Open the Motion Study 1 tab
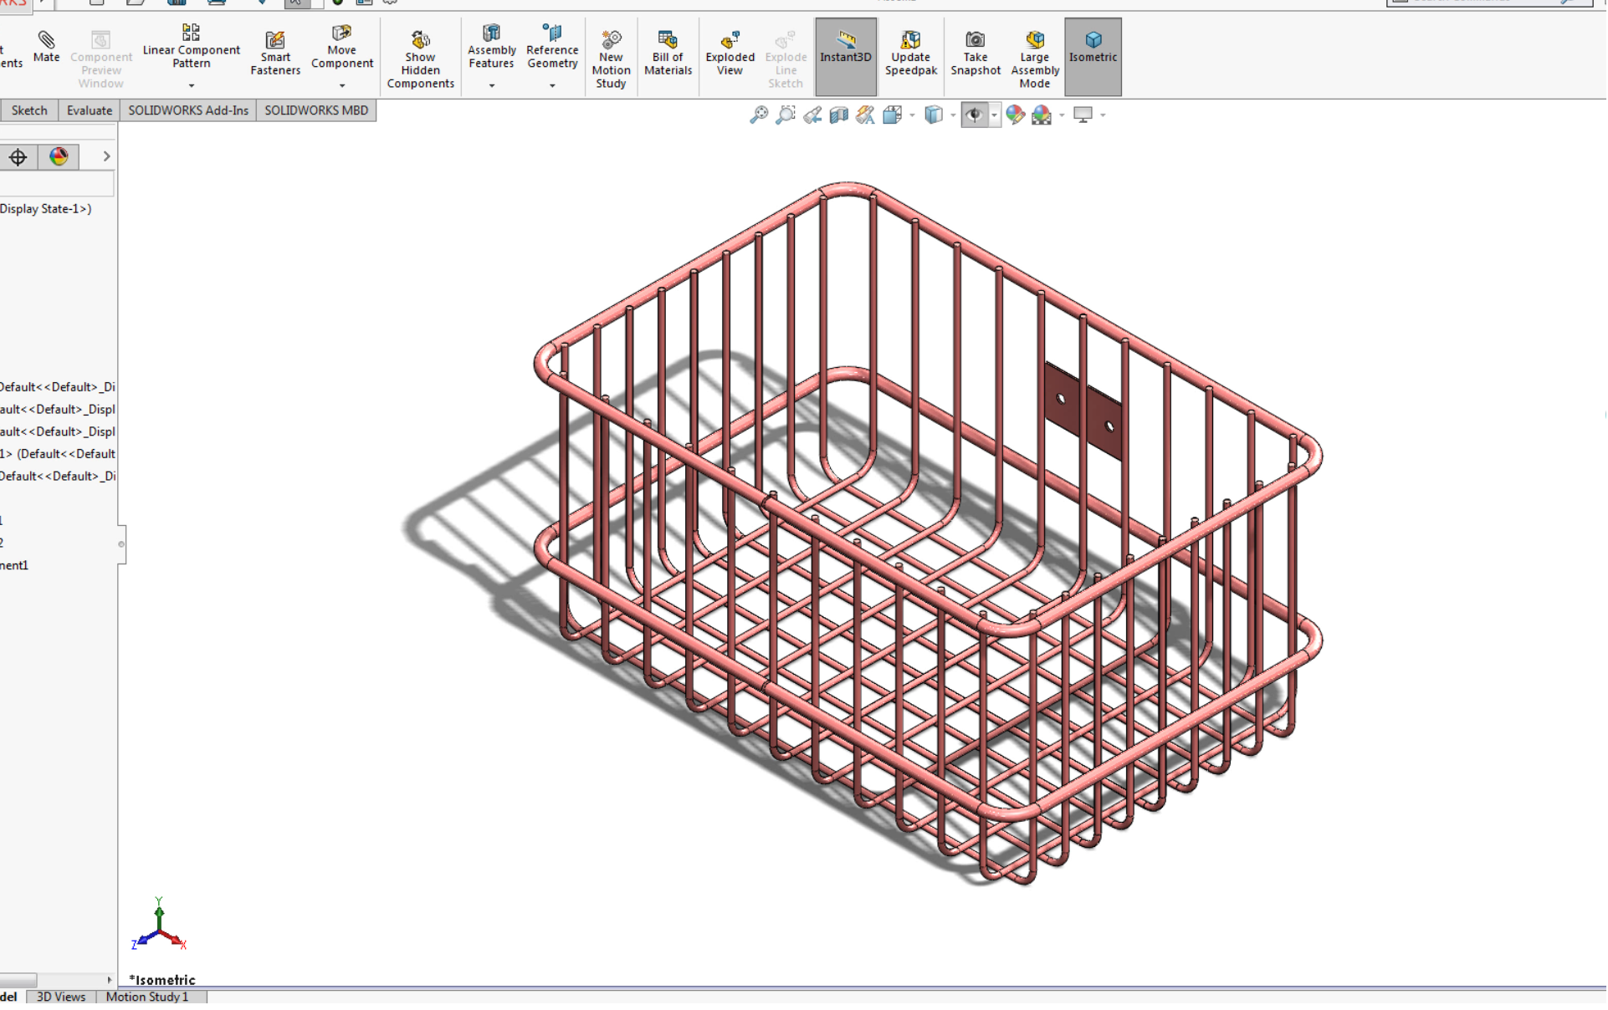This screenshot has height=1010, width=1608. pos(147,997)
